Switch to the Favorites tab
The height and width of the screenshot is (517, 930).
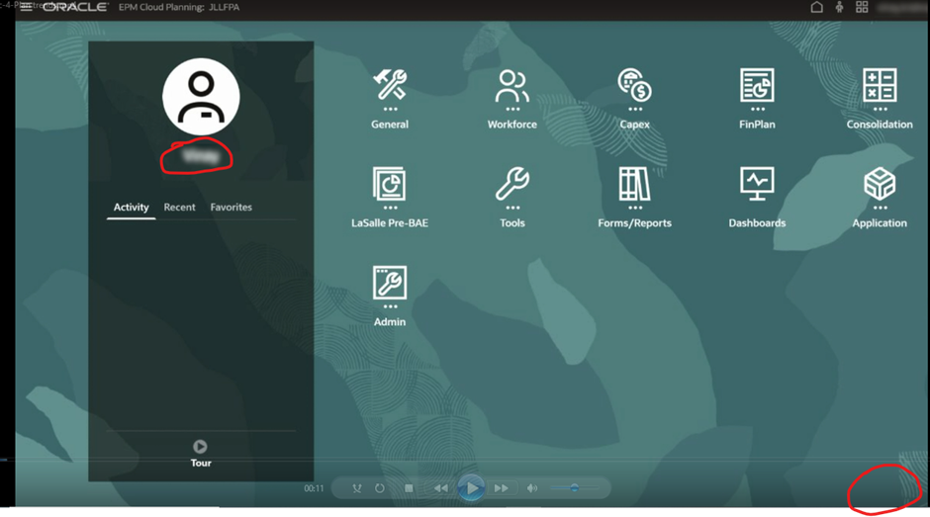[x=232, y=208]
